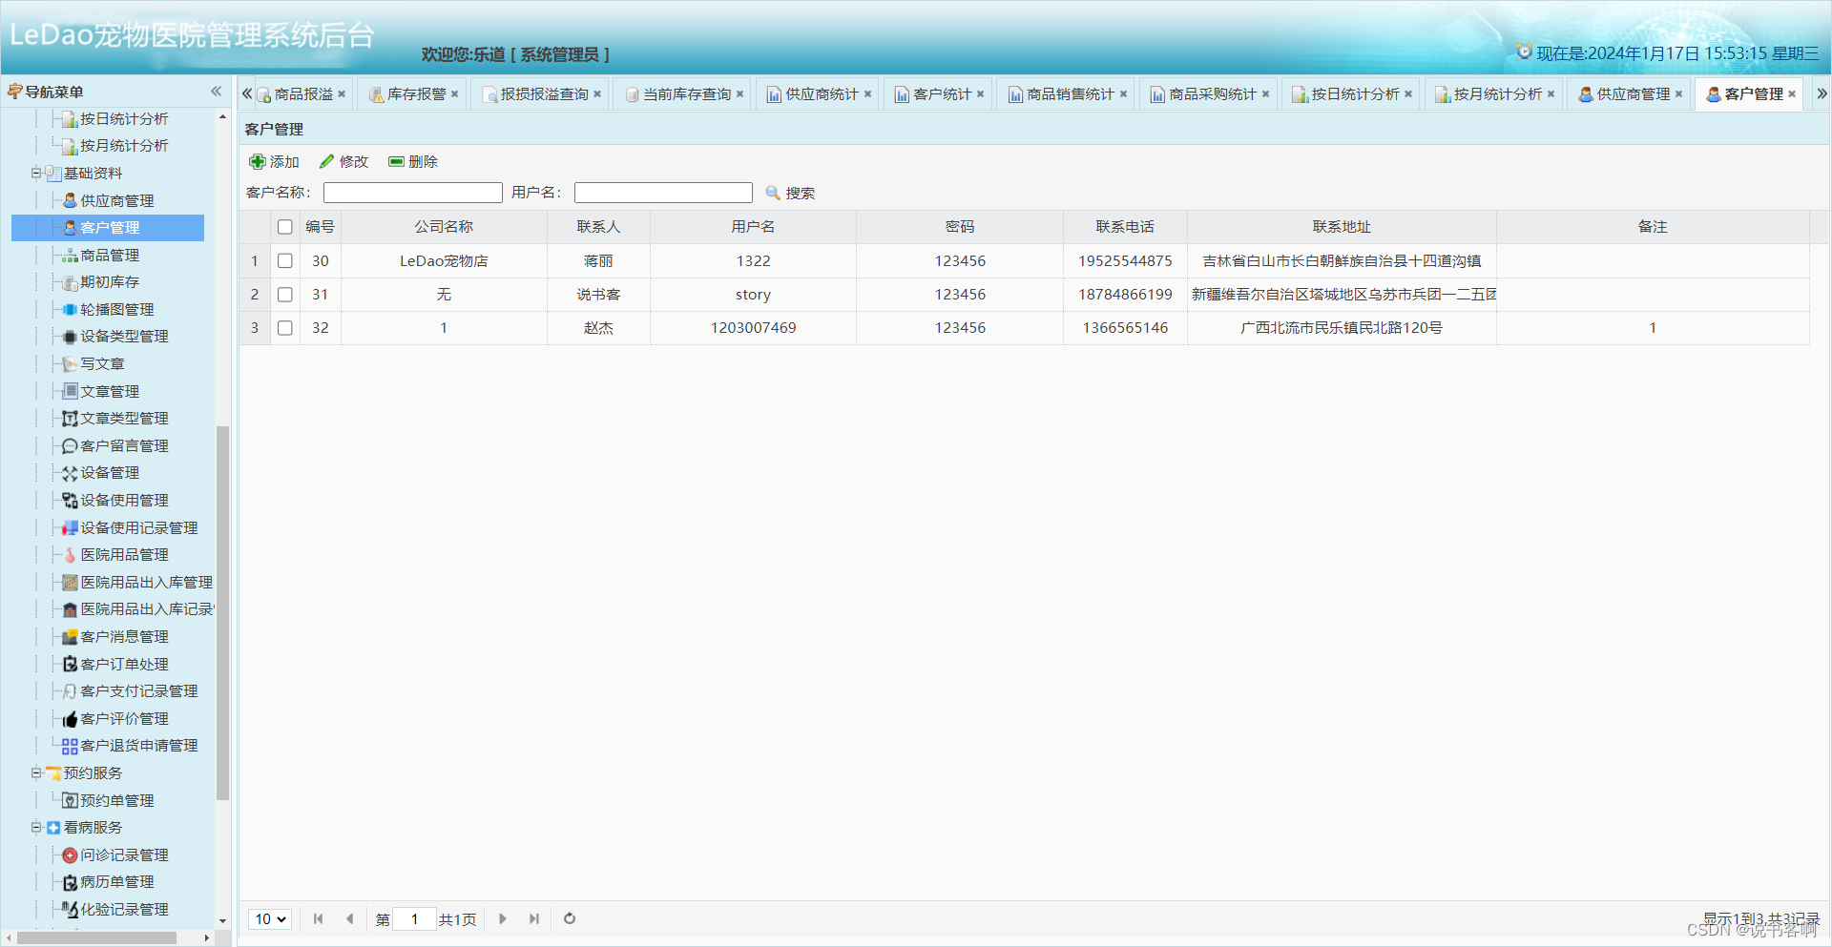Open 商品管理 from the sidebar
This screenshot has width=1832, height=947.
(110, 255)
